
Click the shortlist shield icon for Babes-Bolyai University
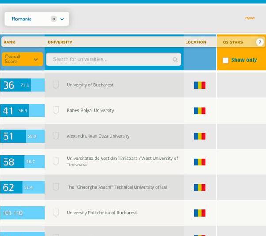point(56,110)
